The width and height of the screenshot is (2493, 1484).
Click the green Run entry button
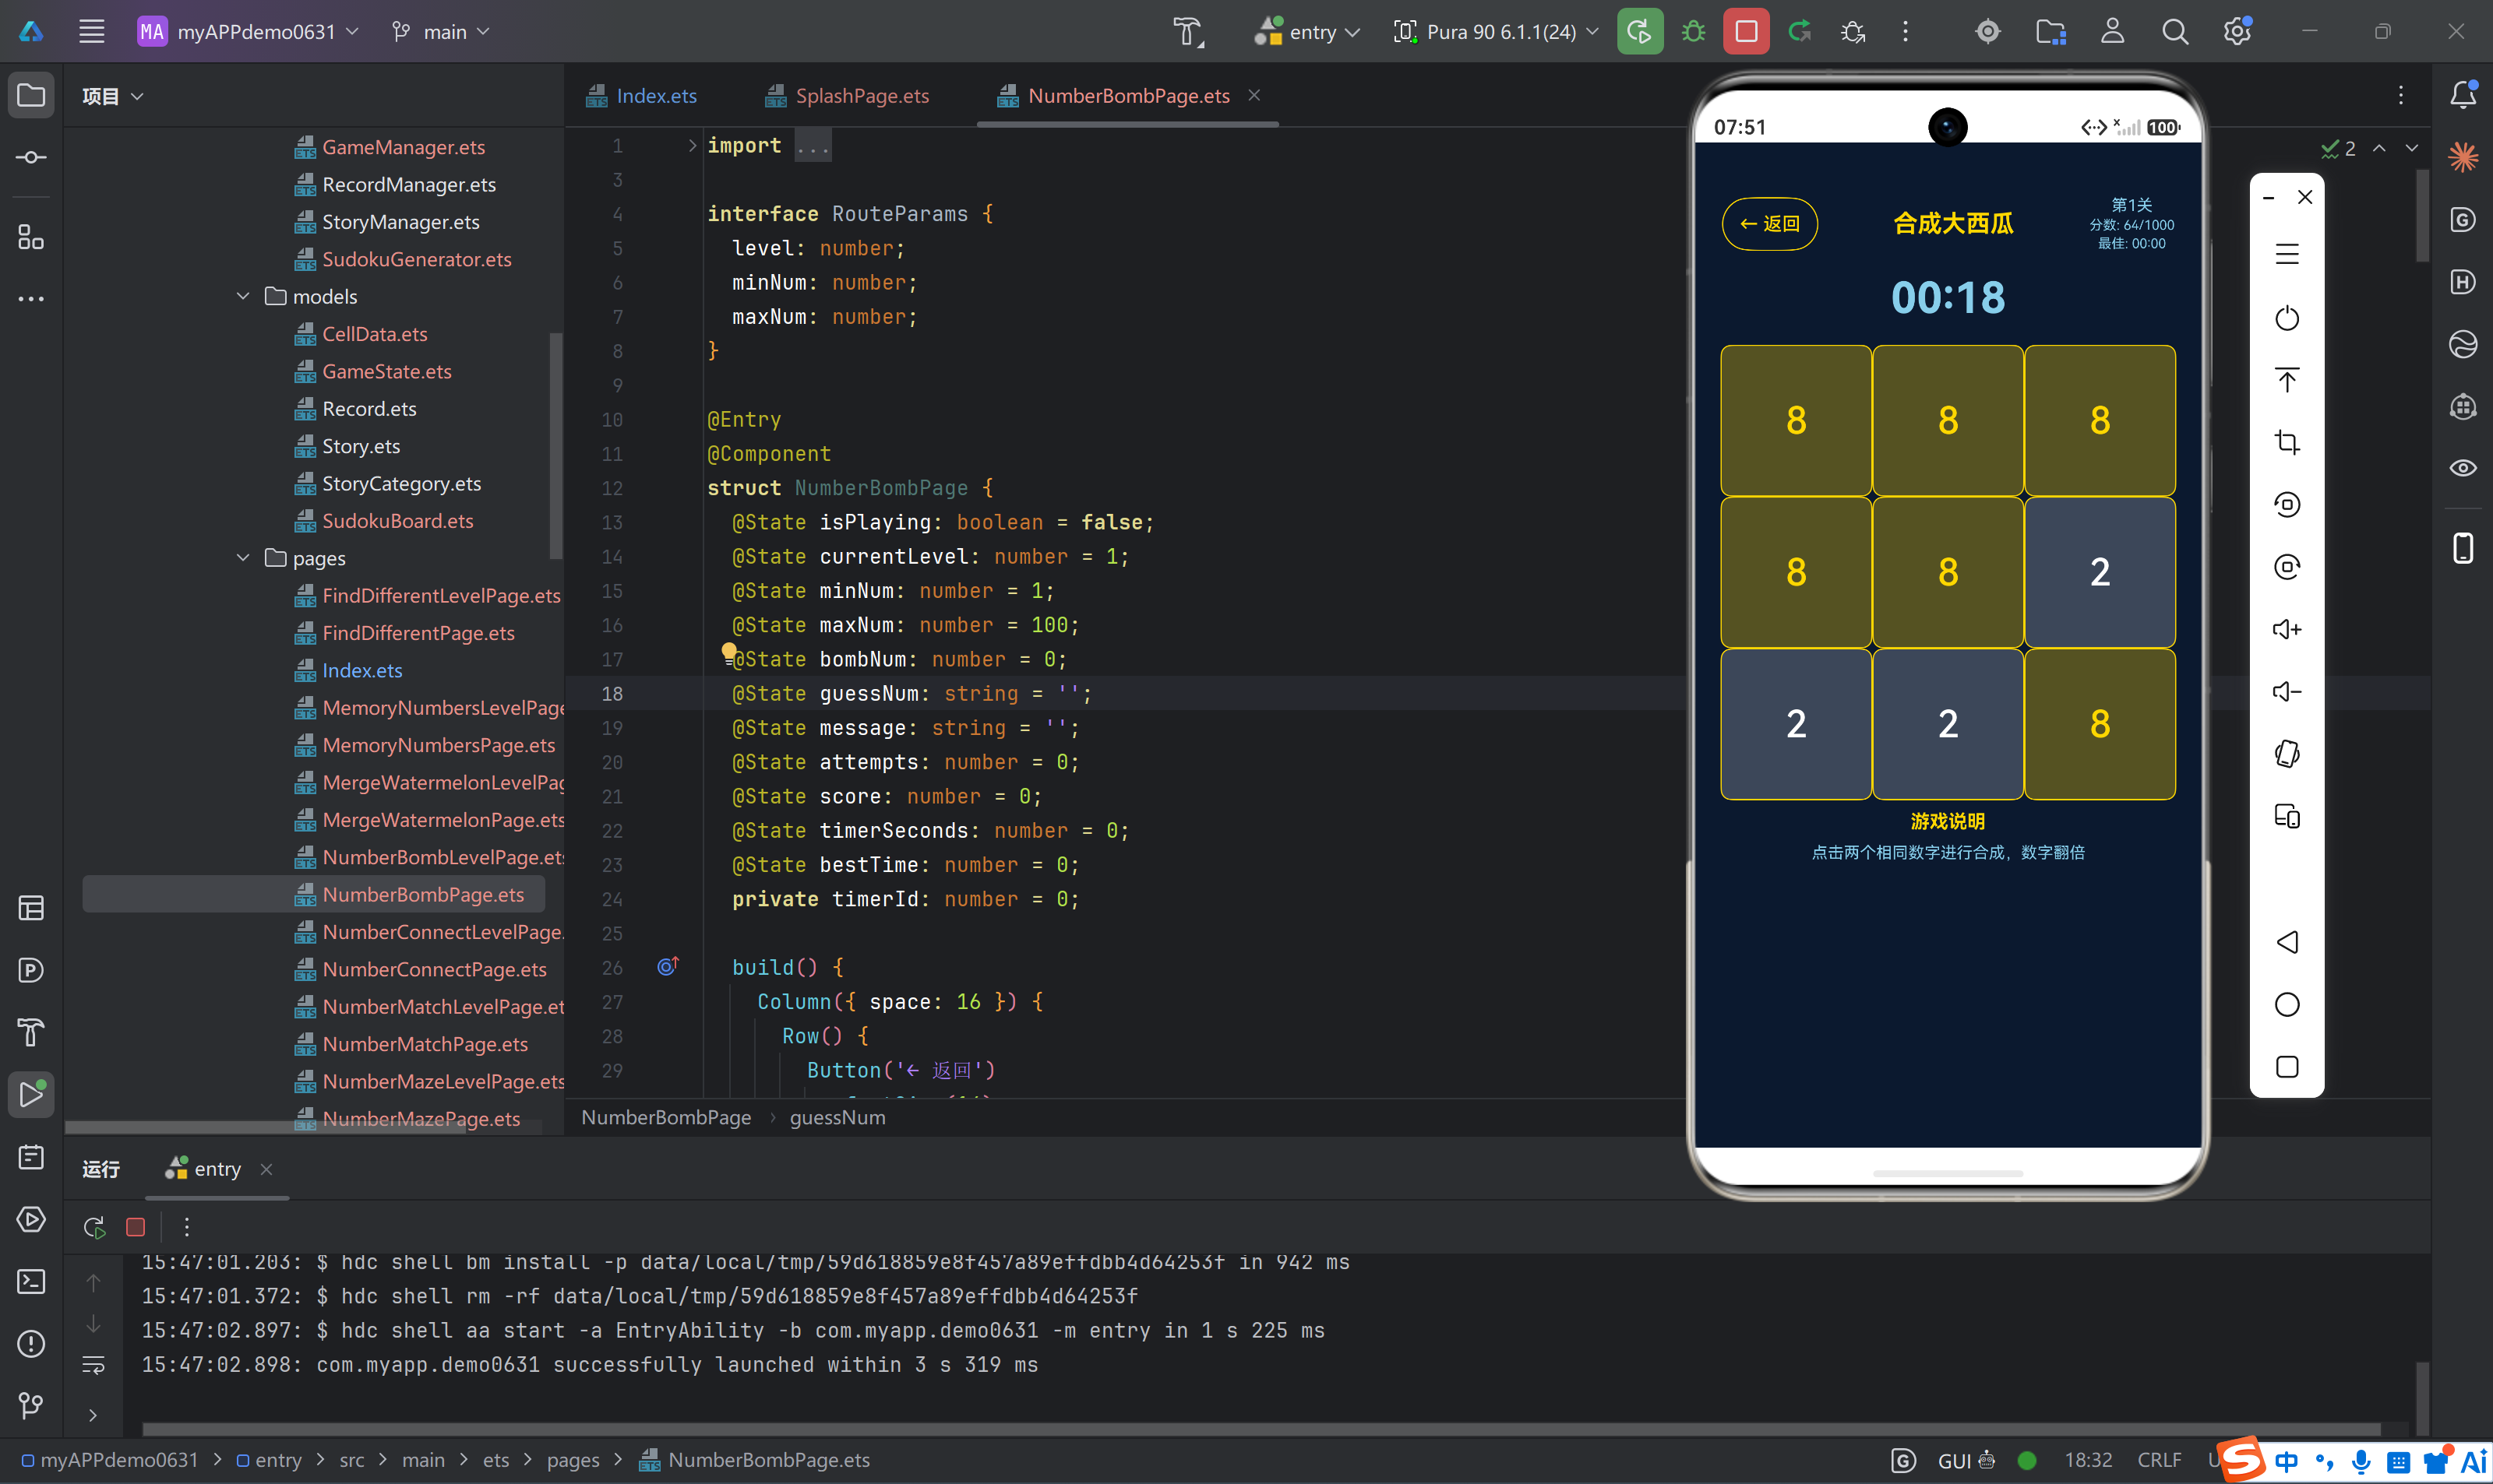[1640, 31]
